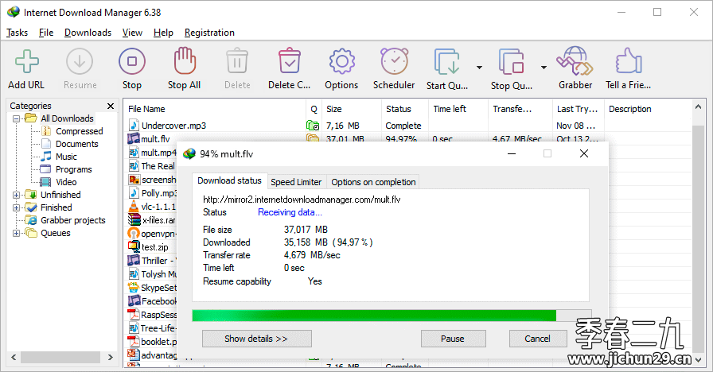Open the Grabber toolbar icon
This screenshot has height=372, width=713.
[x=575, y=61]
